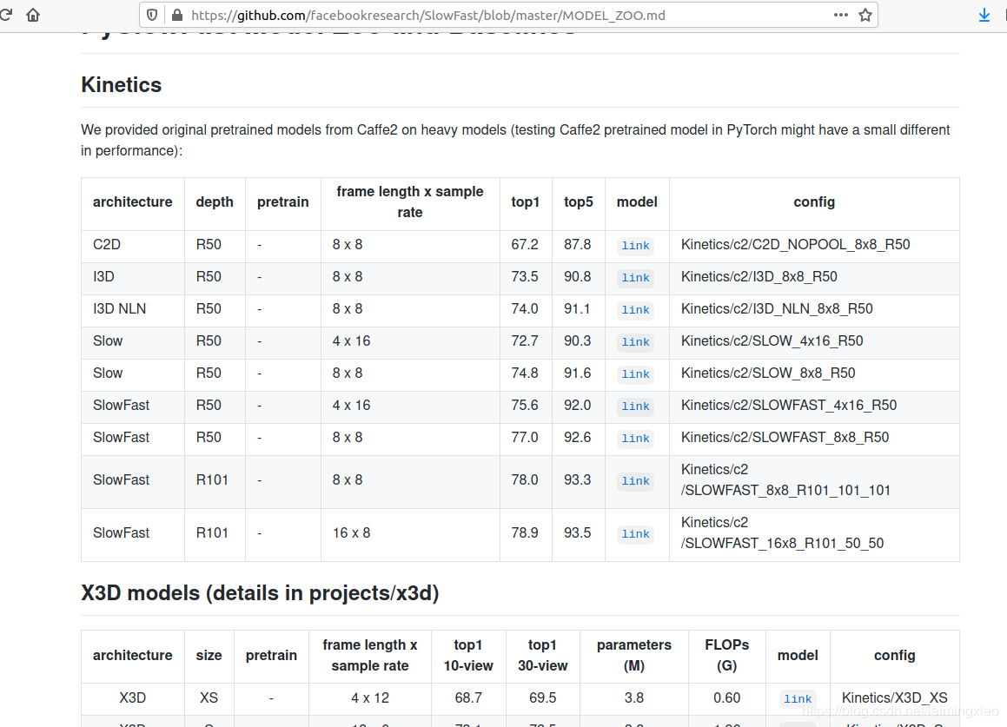Open page actions three-dot menu
This screenshot has width=1007, height=727.
840,15
